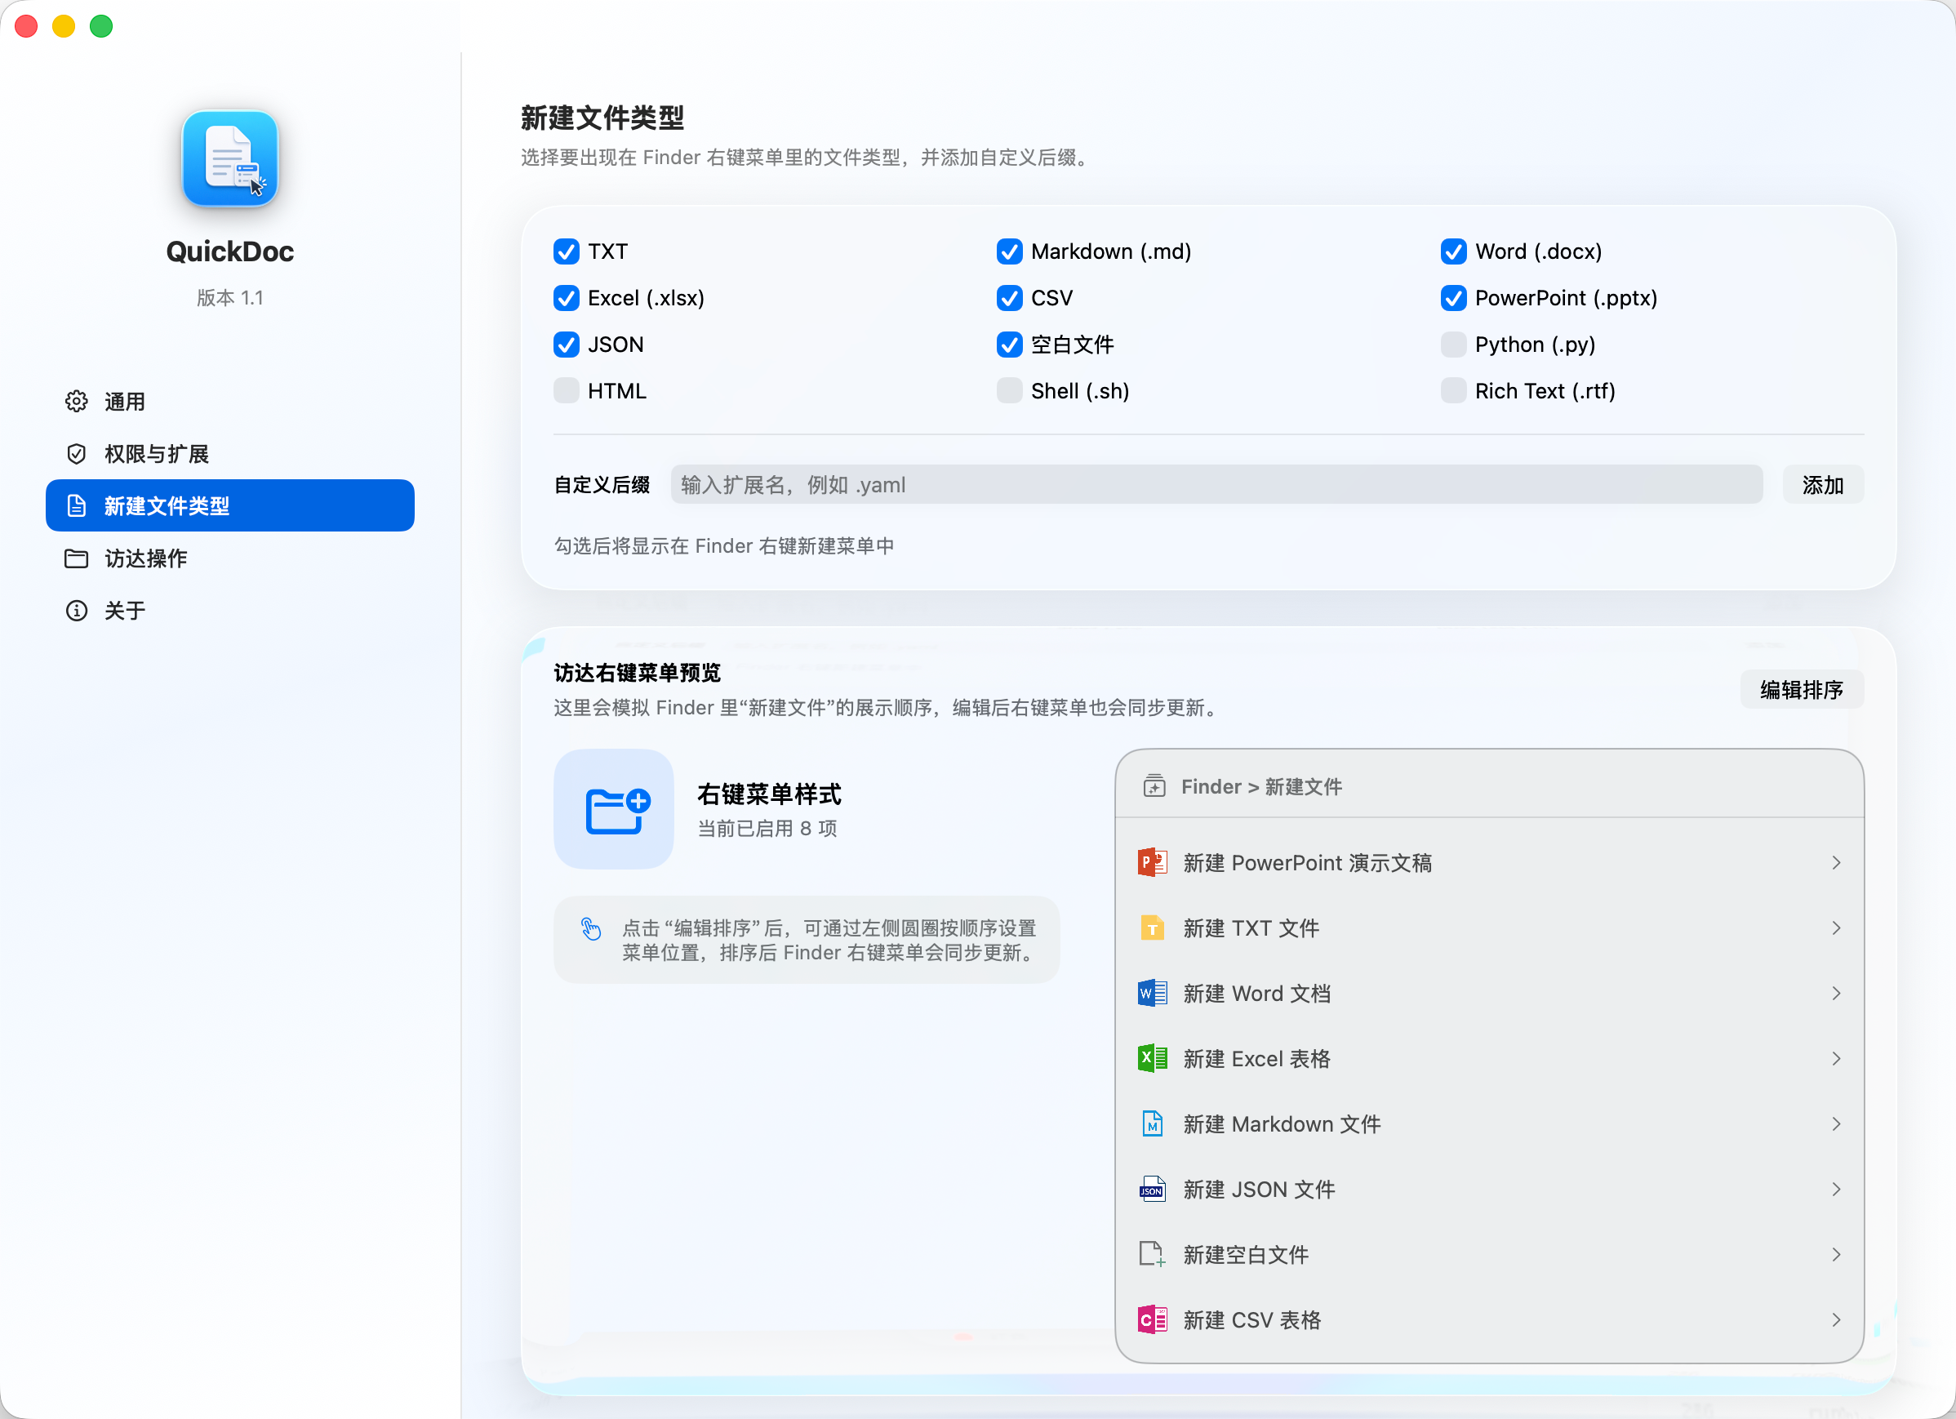
Task: Select 新建 CSV 表格 menu entry
Action: [1489, 1319]
